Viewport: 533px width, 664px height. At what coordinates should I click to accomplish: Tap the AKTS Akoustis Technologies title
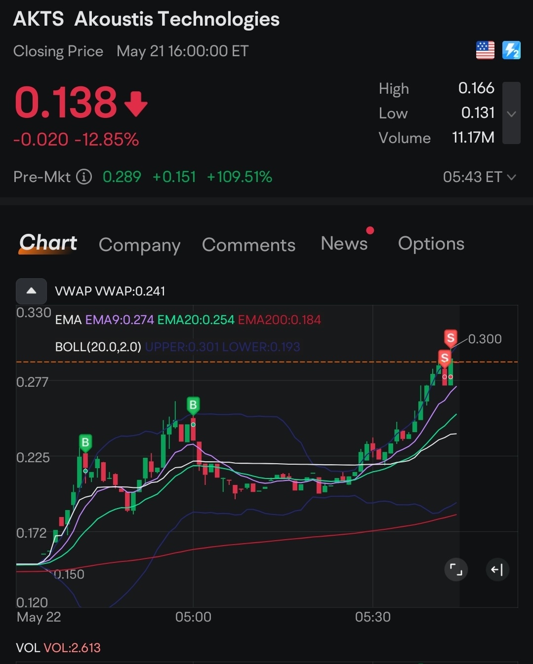(146, 19)
